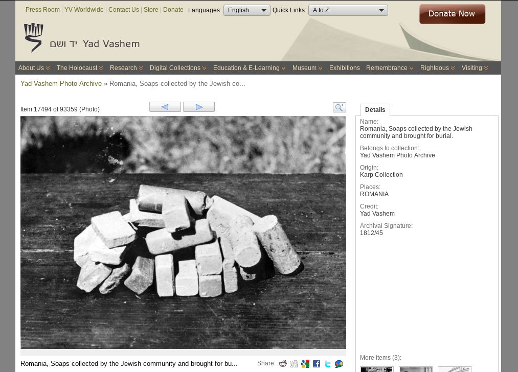Share this item on Facebook

click(x=317, y=364)
